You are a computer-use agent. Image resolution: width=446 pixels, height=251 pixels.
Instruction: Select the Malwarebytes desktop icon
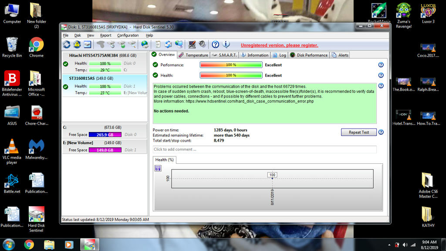37,149
